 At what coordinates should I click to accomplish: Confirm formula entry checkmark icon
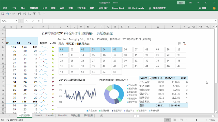pos(33,21)
